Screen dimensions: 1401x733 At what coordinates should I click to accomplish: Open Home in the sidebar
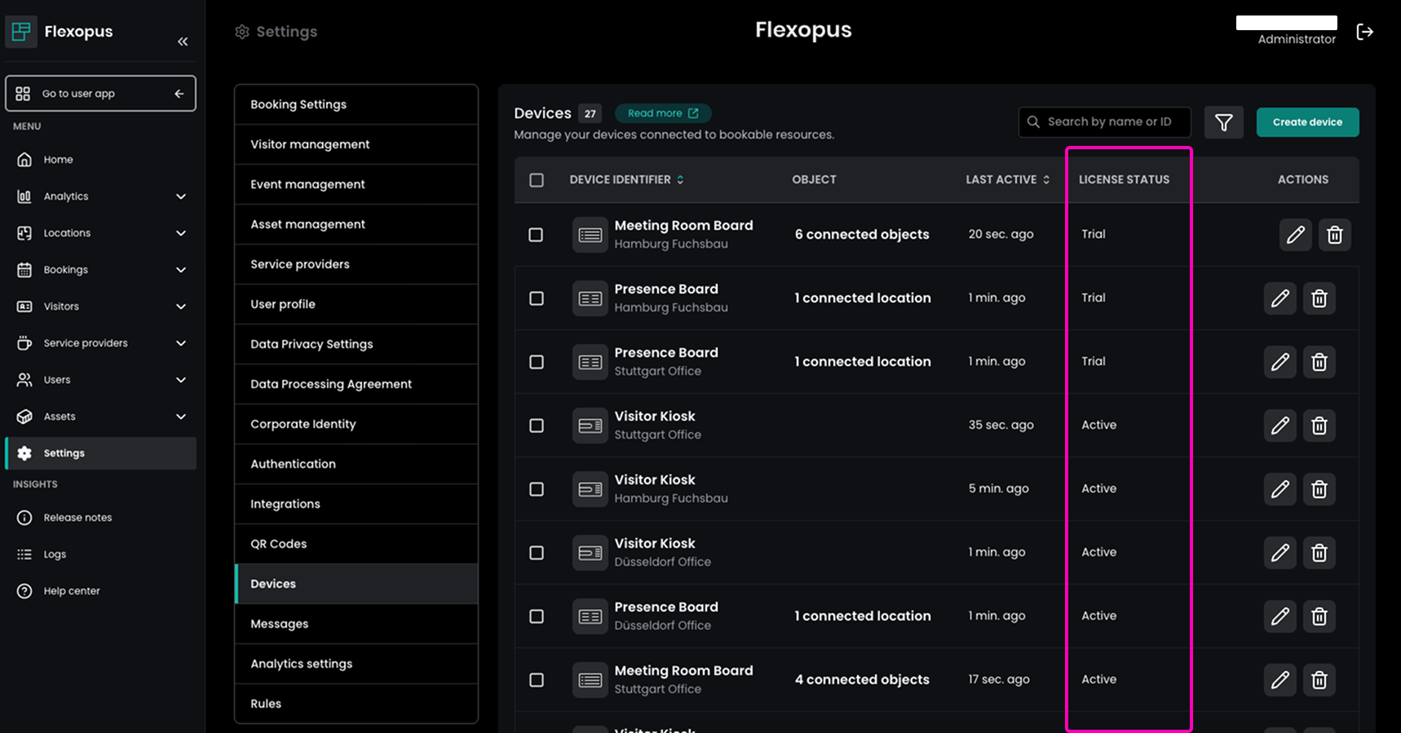(101, 160)
